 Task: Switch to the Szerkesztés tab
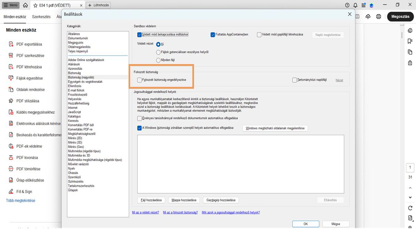(41, 17)
